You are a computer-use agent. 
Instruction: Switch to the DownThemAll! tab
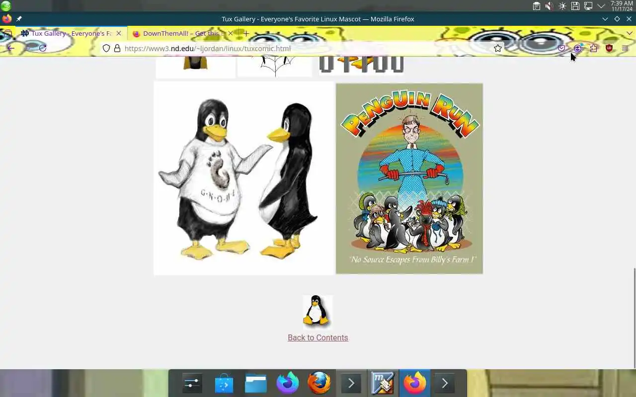click(x=183, y=33)
